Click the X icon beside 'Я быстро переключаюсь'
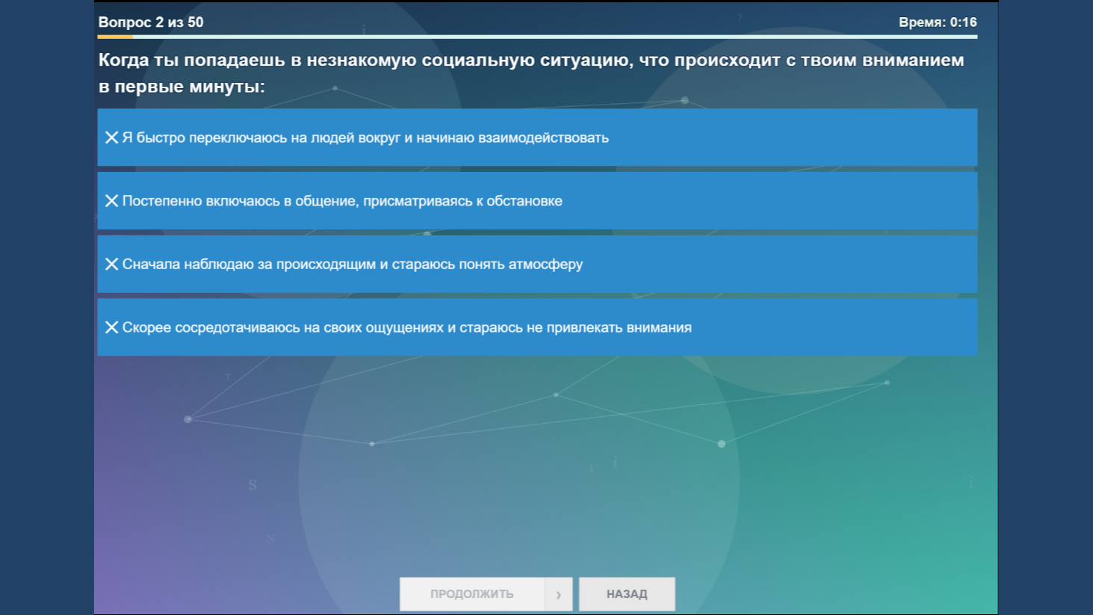This screenshot has width=1093, height=615. 111,137
